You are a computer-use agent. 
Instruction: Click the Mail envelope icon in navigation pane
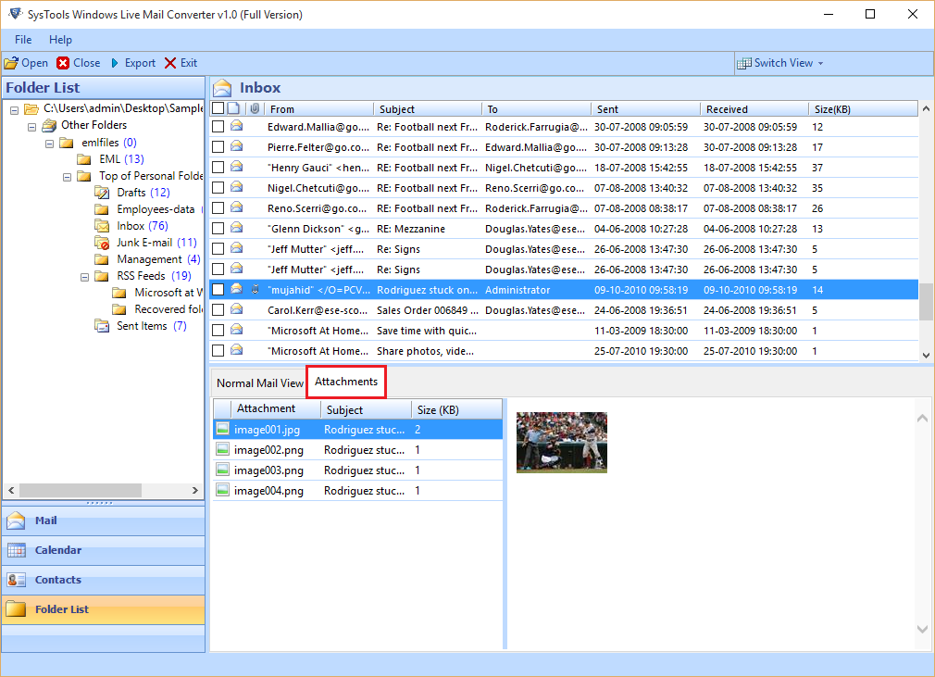[x=16, y=520]
